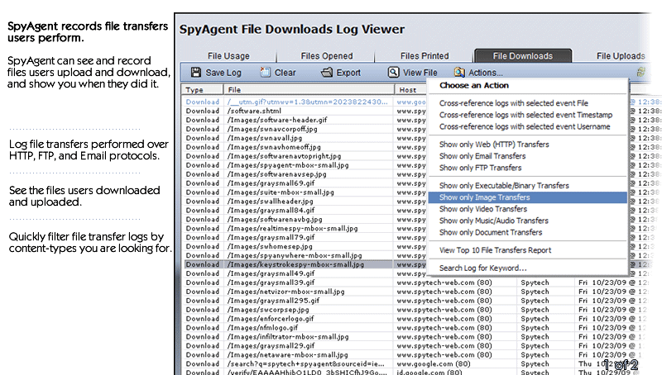Switch to the Files Opened tab
Viewport: 662px width, 375px height.
(326, 55)
